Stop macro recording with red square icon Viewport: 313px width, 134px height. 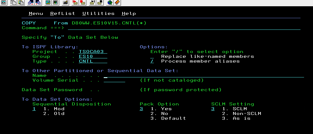pos(82,3)
